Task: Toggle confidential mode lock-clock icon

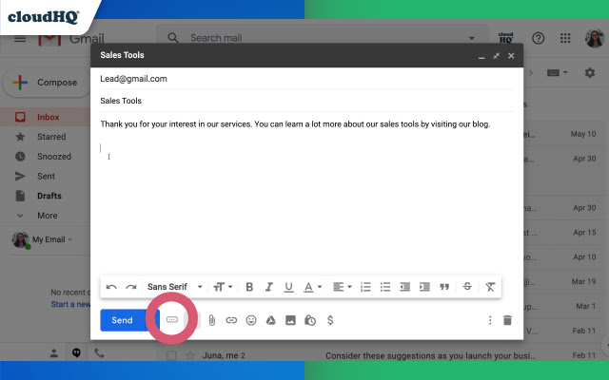Action: [310, 320]
